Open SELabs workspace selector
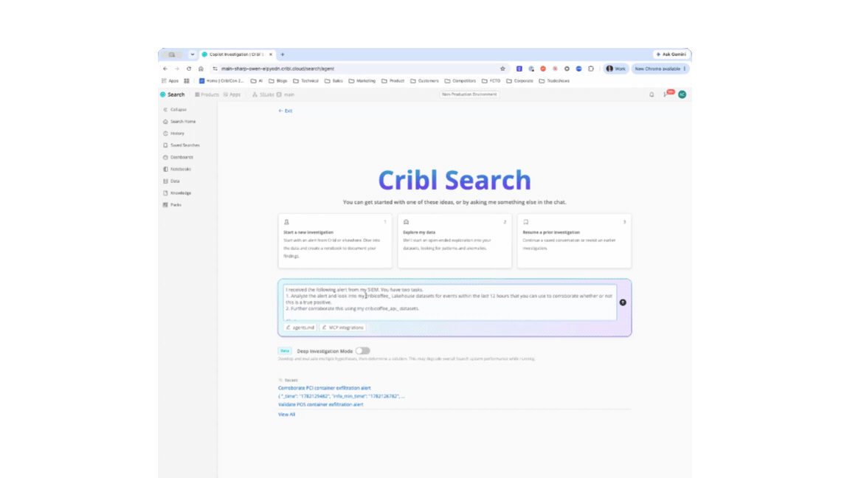 263,94
